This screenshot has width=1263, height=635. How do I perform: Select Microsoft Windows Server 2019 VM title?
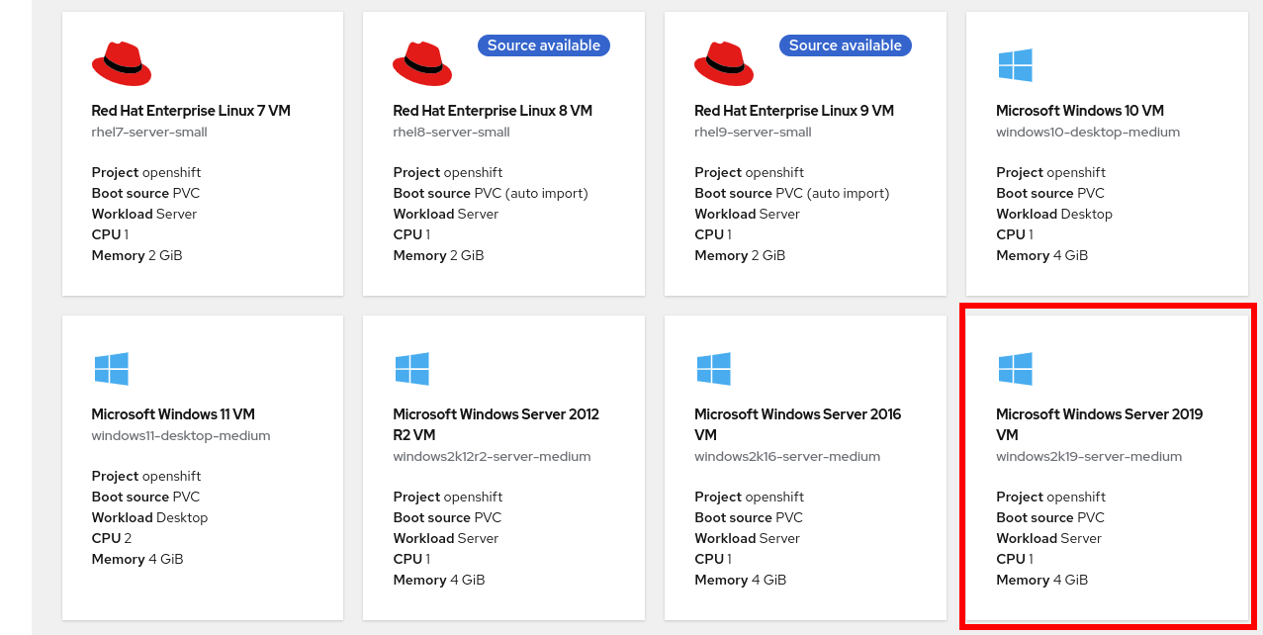pyautogui.click(x=1099, y=424)
